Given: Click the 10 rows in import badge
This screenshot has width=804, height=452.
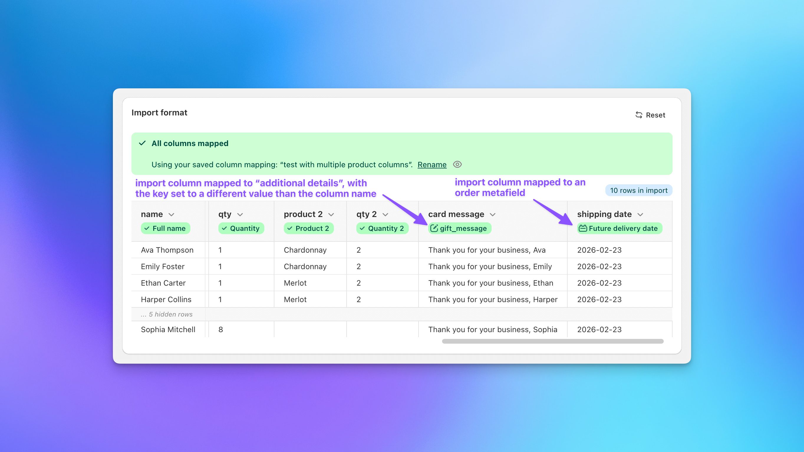Looking at the screenshot, I should [x=639, y=190].
